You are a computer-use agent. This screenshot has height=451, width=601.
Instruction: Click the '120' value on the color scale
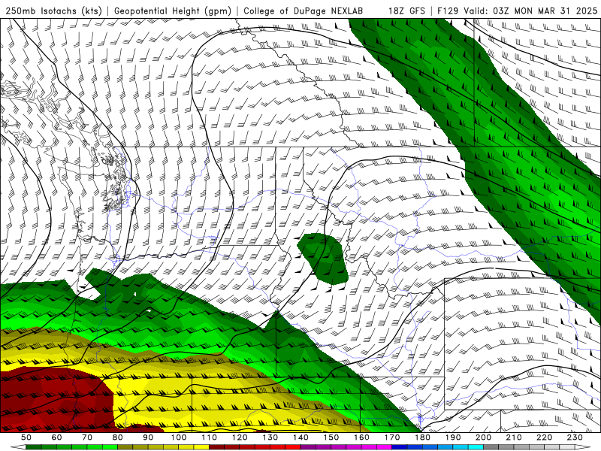pyautogui.click(x=240, y=437)
